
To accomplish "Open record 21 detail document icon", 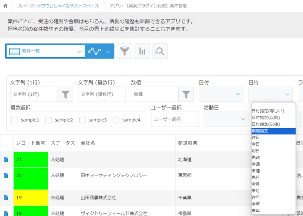I will tap(6, 160).
